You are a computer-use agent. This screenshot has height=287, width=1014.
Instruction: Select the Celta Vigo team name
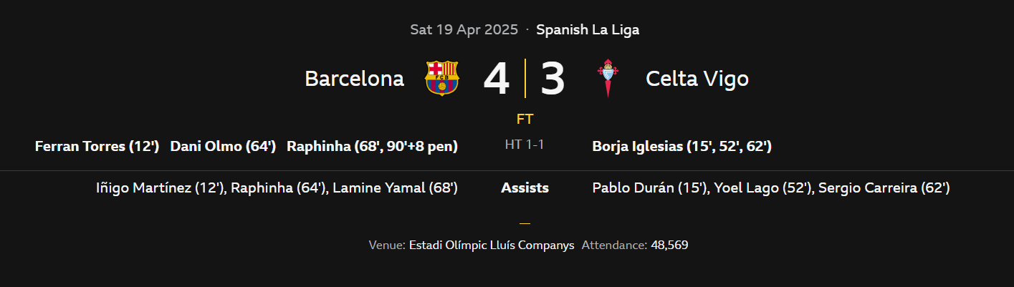coord(697,79)
